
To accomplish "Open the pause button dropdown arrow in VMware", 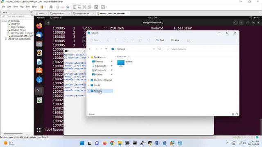I will coord(45,7).
